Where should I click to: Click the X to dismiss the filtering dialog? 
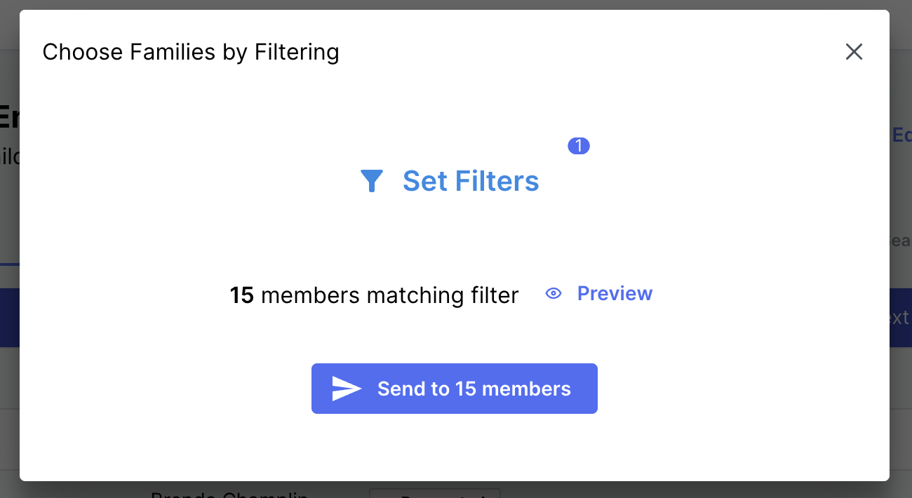854,52
